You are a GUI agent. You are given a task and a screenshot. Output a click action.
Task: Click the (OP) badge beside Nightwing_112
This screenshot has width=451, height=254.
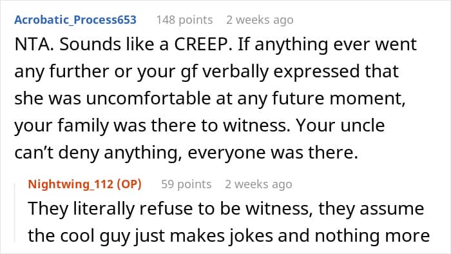[130, 184]
